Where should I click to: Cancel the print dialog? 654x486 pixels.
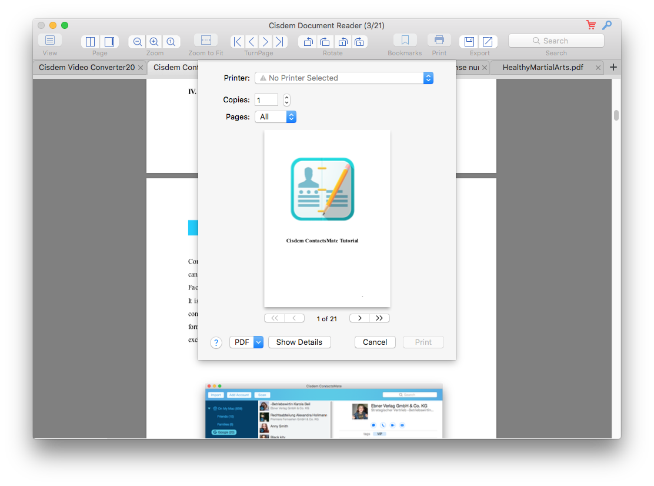click(x=375, y=342)
